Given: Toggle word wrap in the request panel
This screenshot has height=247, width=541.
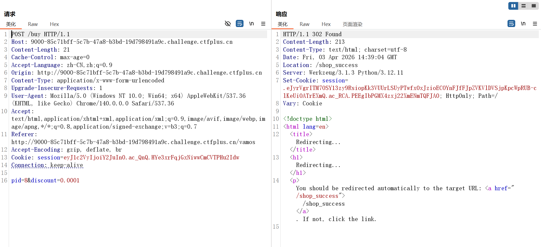Looking at the screenshot, I should coord(239,24).
